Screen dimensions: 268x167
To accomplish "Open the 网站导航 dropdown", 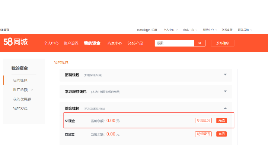I will pos(245,30).
